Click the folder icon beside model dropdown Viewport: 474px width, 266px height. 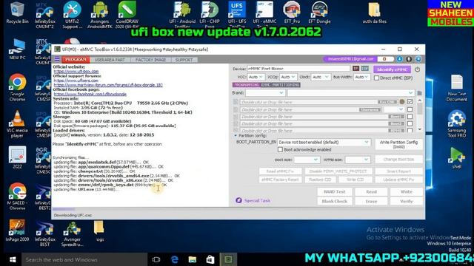419,93
